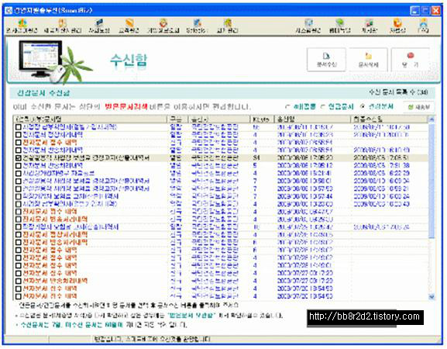Image resolution: width=447 pixels, height=349 pixels.
Task: Tick checkbox for 사업장 납부확인서 dated 2009/08/11
Action: (x=19, y=126)
